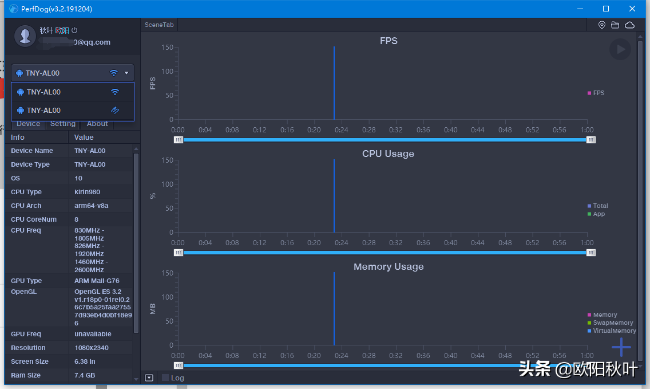Select TNY-AL00 with WiFi connection icon
650x389 pixels.
pos(73,92)
